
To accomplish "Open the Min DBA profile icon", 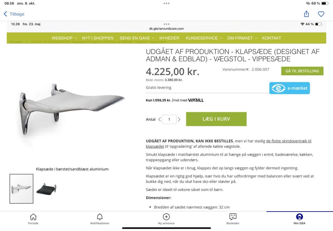I will pos(299,217).
